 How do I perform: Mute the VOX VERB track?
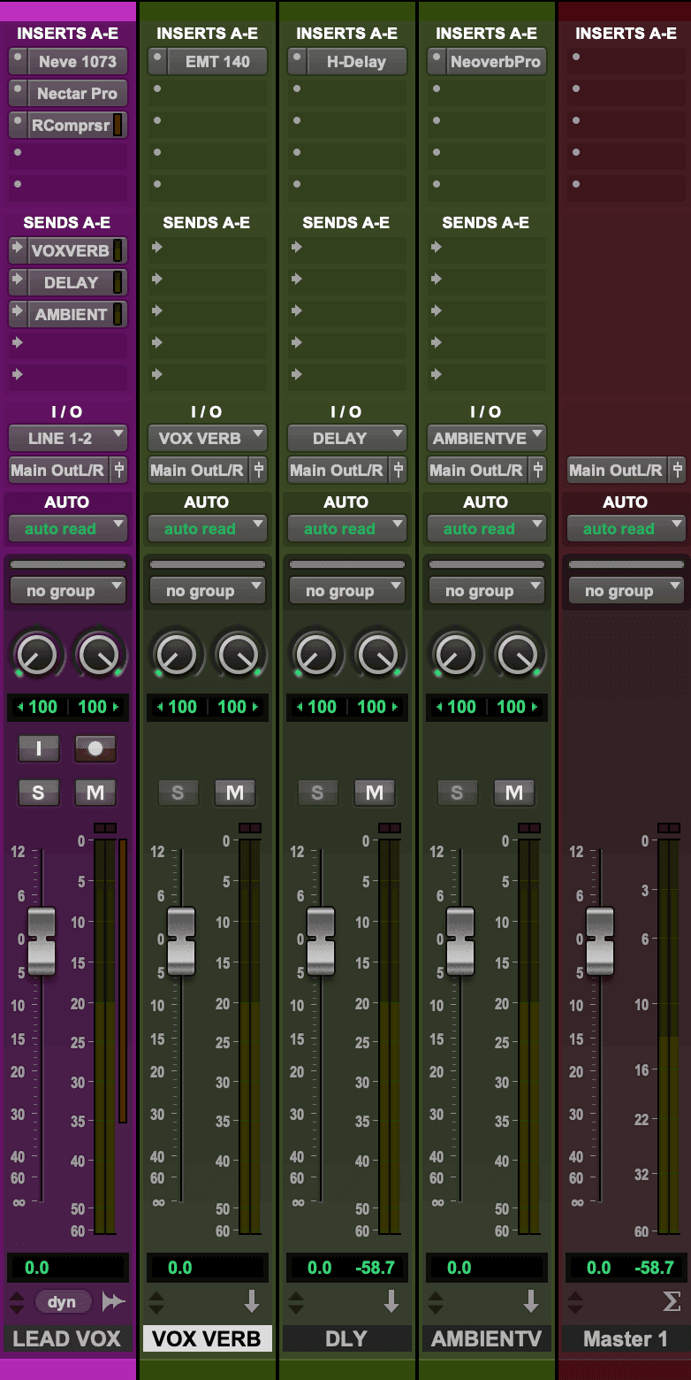click(x=235, y=793)
